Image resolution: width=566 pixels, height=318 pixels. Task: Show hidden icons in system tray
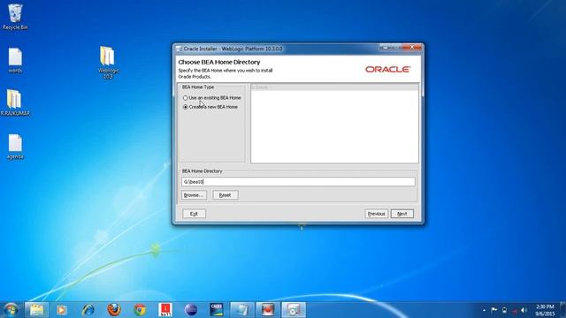(484, 310)
